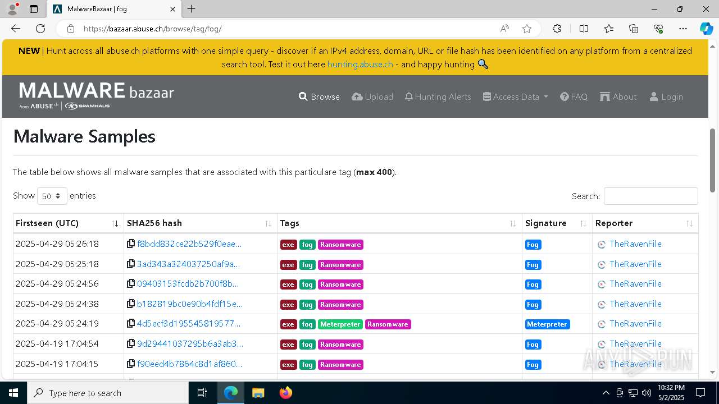Open Hunting Alerts page

pyautogui.click(x=438, y=97)
